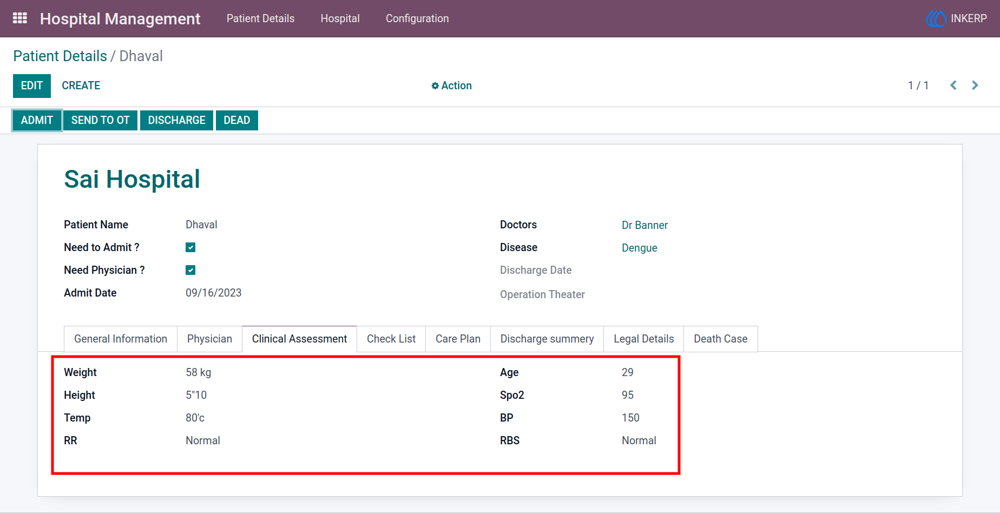The width and height of the screenshot is (1000, 513).
Task: Click the Patient Name value Dhaval
Action: (x=201, y=225)
